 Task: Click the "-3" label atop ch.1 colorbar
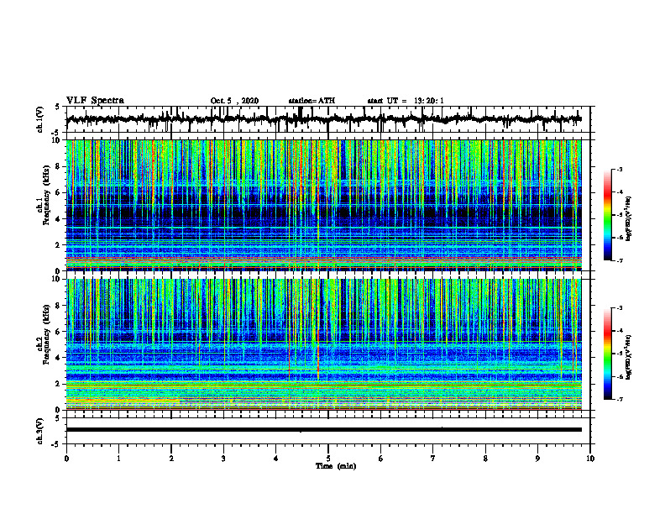pos(619,169)
